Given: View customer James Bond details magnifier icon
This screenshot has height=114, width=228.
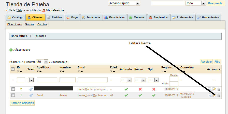Looking at the screenshot, I should click(x=210, y=96).
